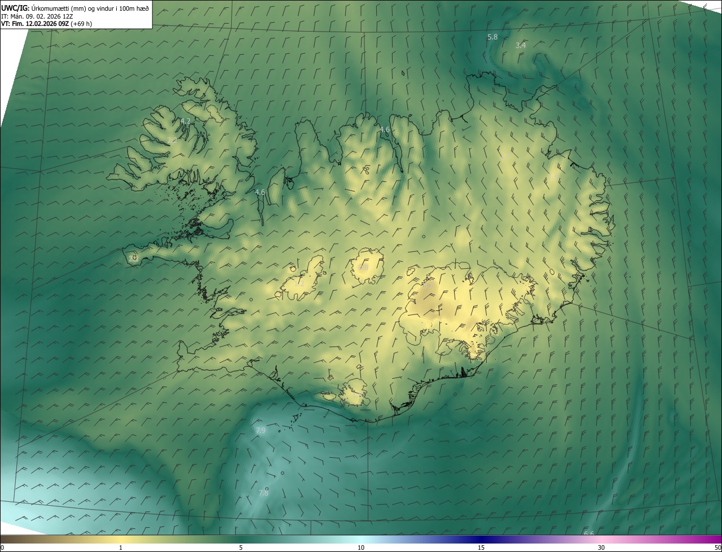Click the 0.8 value on Hofsjökull glacier
722x552 pixels.
pyautogui.click(x=364, y=266)
